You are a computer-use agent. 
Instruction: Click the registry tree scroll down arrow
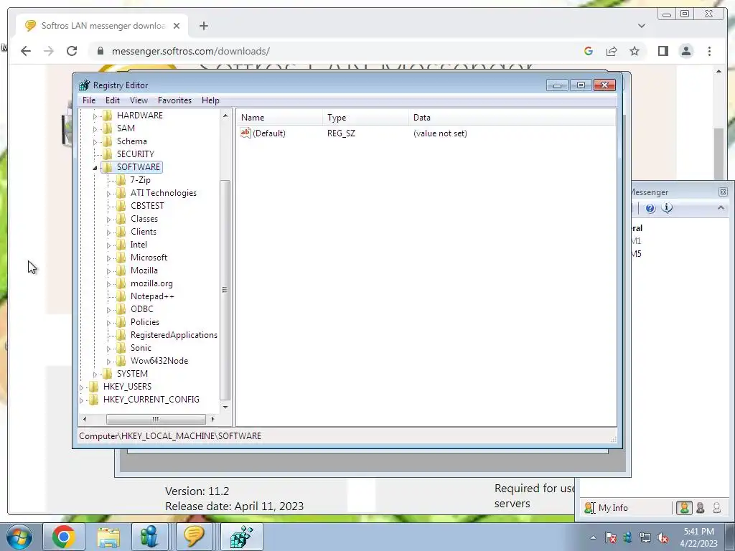(225, 408)
